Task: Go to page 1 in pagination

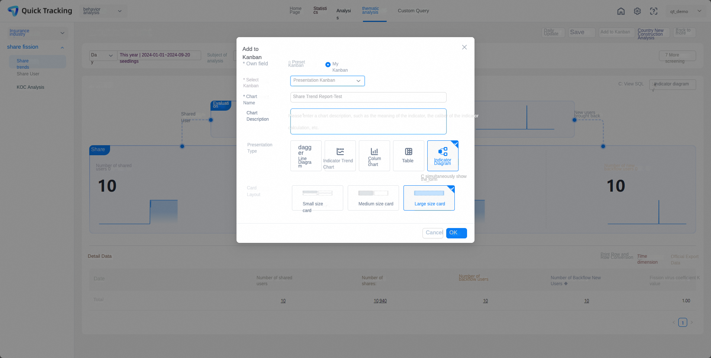Action: pyautogui.click(x=683, y=322)
